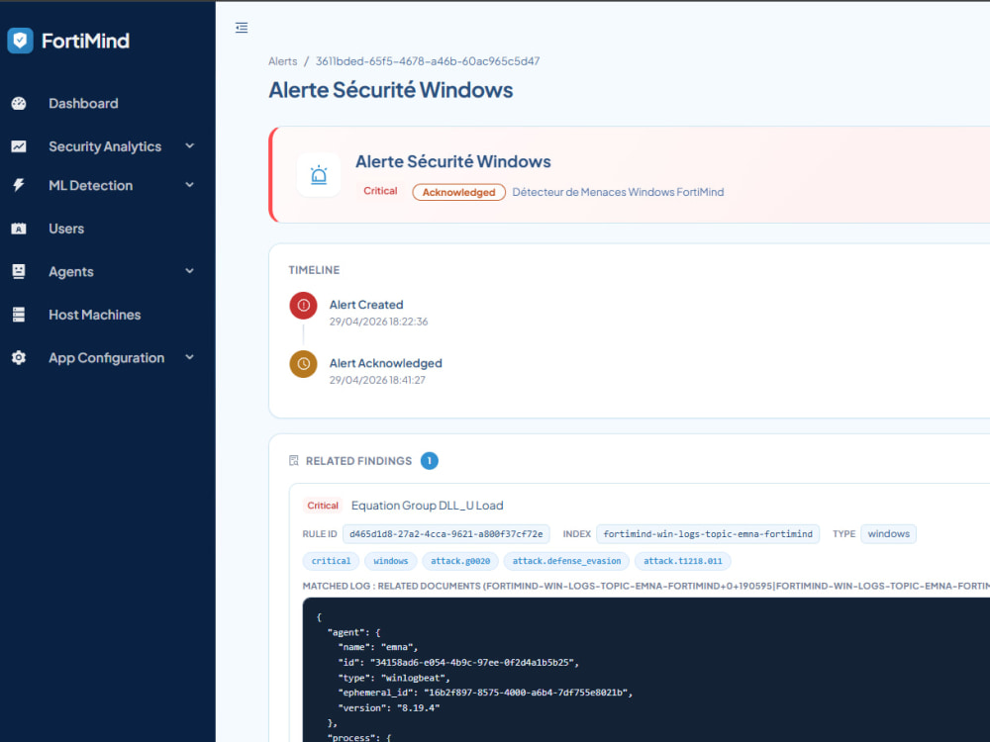
Task: Click the Dashboard gauge icon in sidebar
Action: 19,104
